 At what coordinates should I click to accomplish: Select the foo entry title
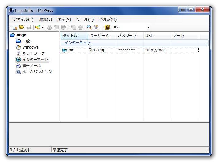coord(70,50)
